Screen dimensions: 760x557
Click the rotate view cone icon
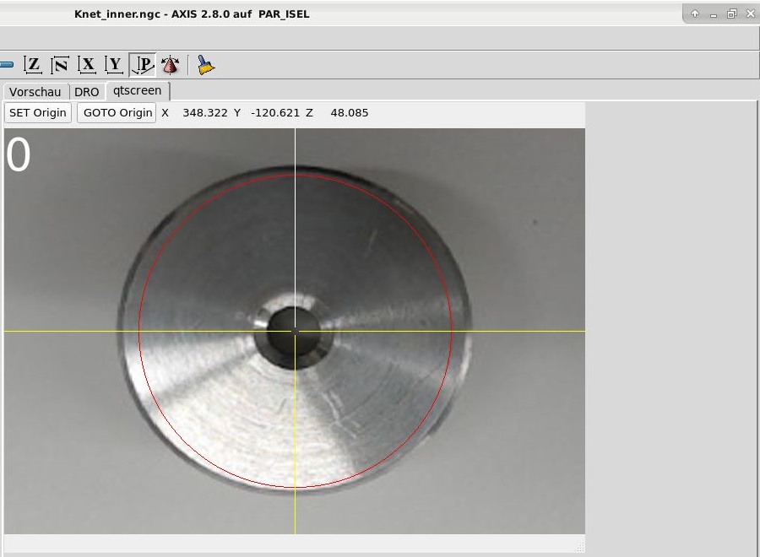(170, 65)
